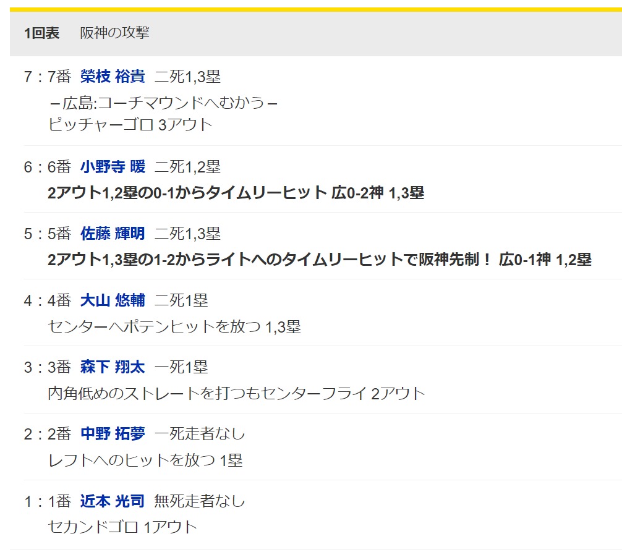
Task: Click text レフトへのヒットを放つ 1塁
Action: 145,461
